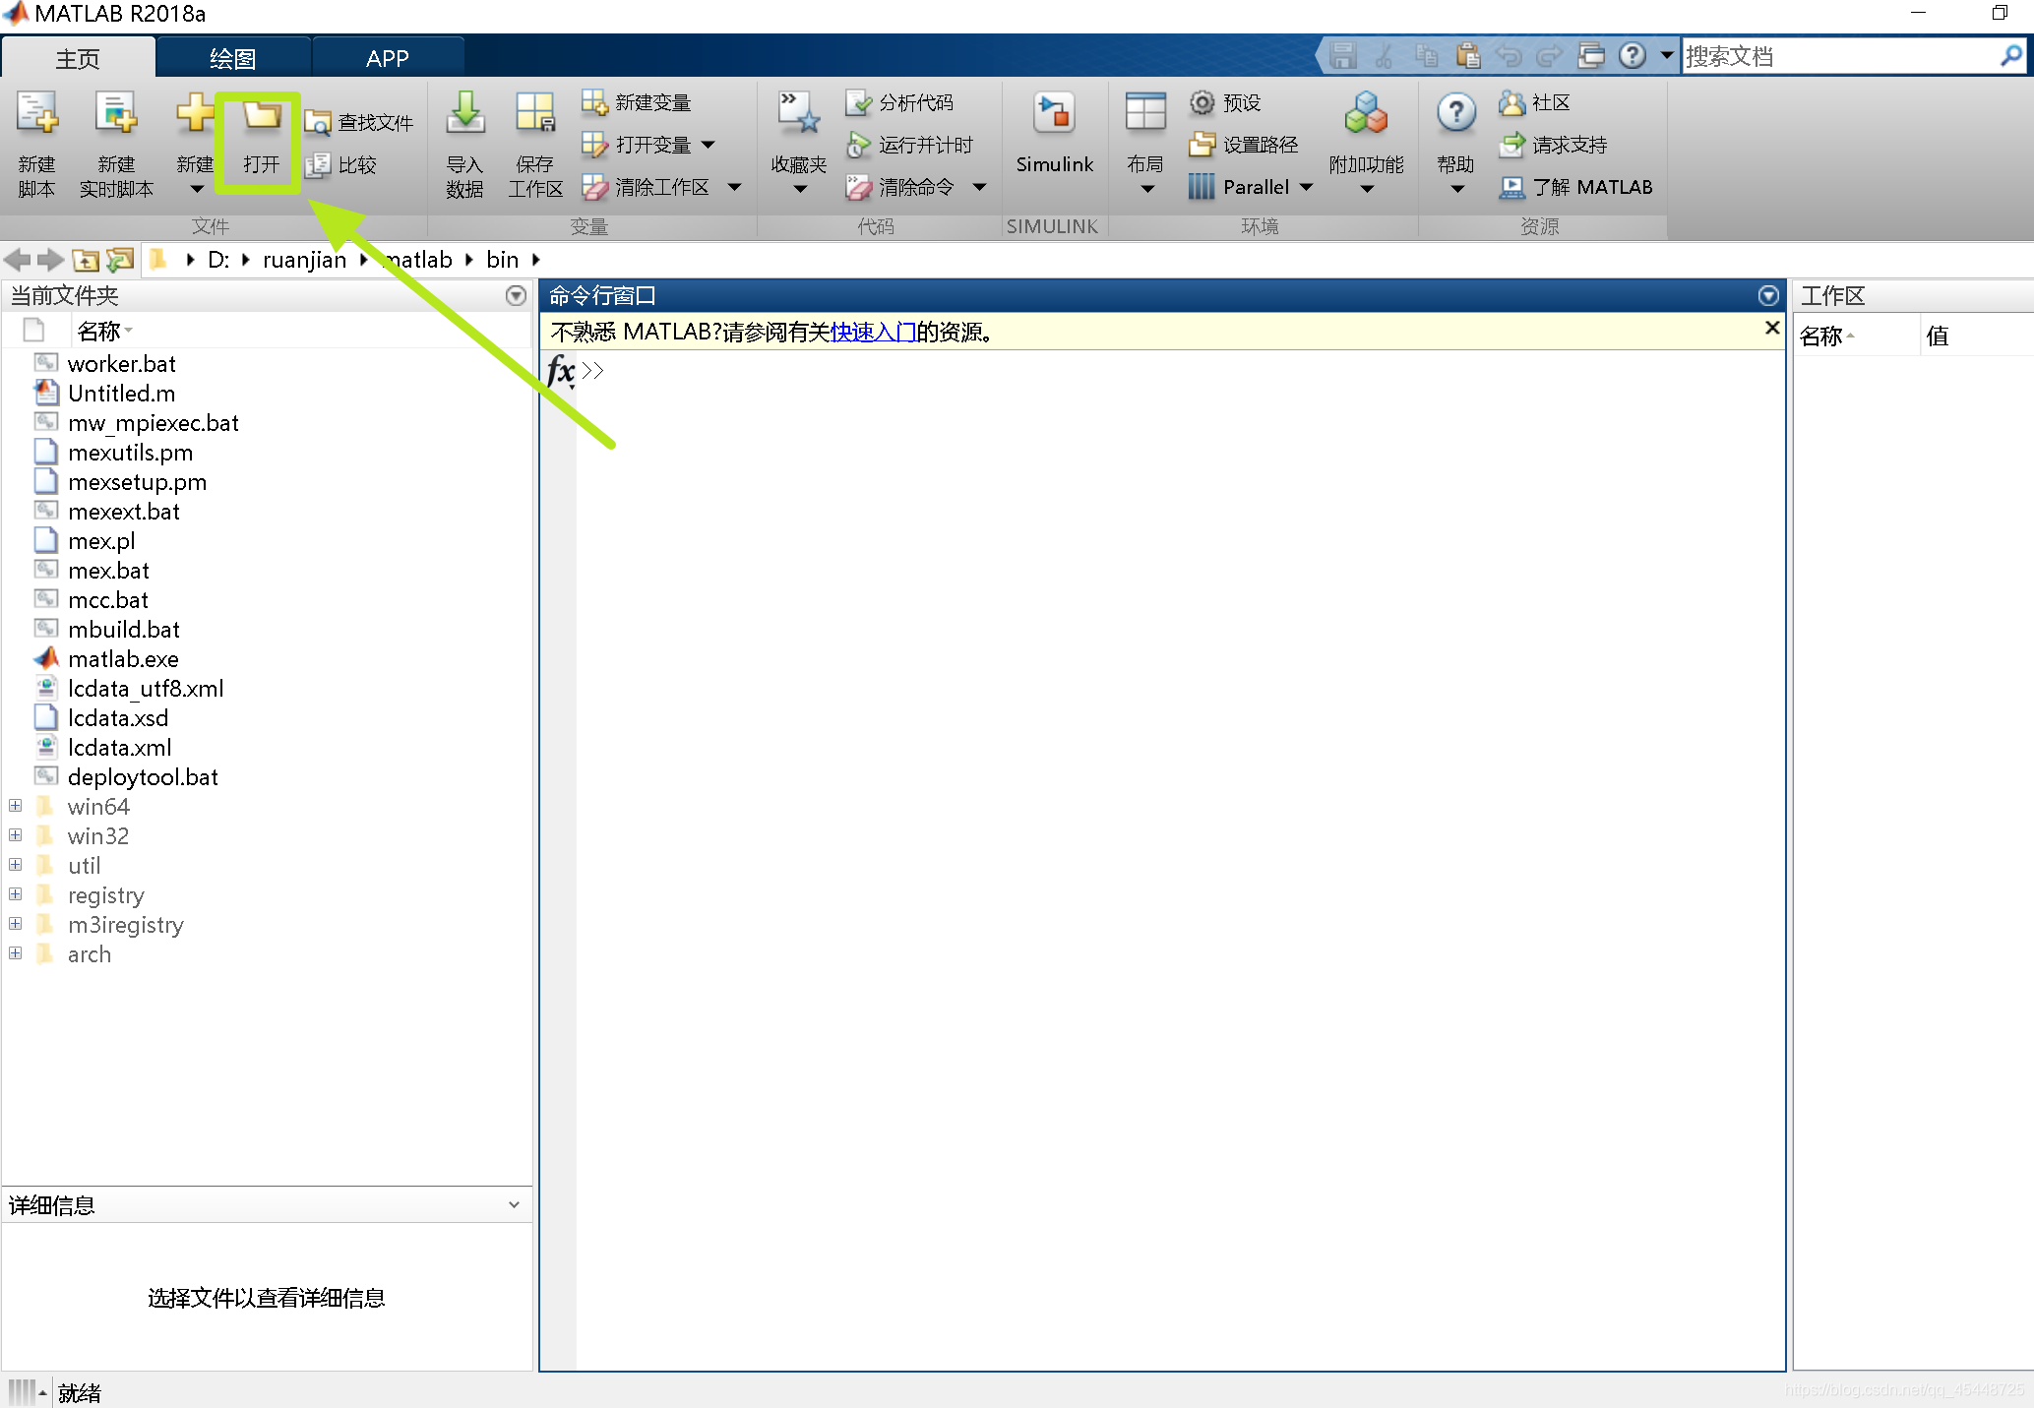Viewport: 2034px width, 1408px height.
Task: Click the Preferences (预设) gear icon
Action: [1202, 102]
